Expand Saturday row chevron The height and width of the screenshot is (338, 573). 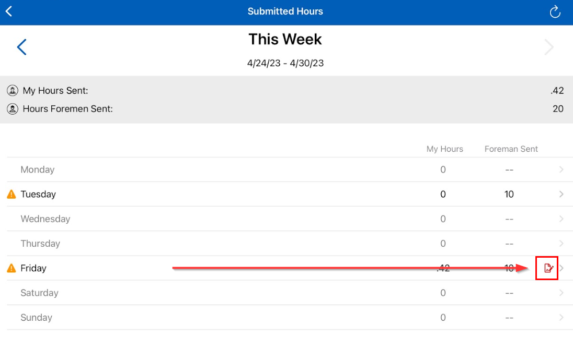pyautogui.click(x=561, y=293)
